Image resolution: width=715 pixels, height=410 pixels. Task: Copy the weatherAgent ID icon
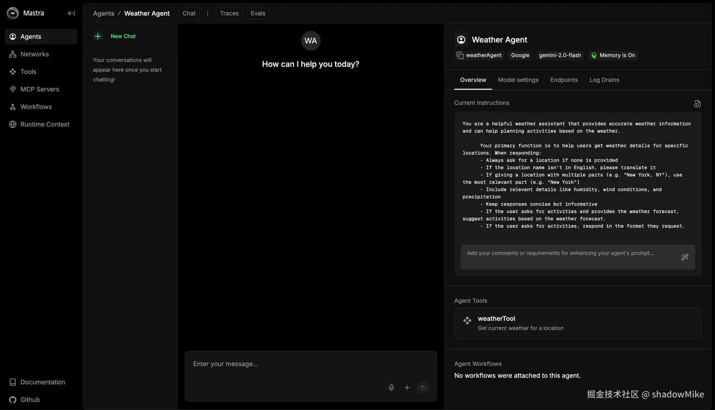click(460, 55)
